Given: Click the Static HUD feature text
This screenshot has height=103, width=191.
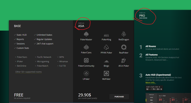Looking at the screenshot, I should point(22,35).
